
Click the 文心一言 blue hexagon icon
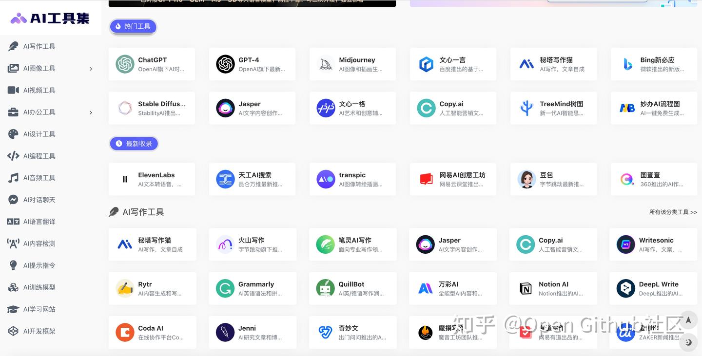(x=426, y=64)
